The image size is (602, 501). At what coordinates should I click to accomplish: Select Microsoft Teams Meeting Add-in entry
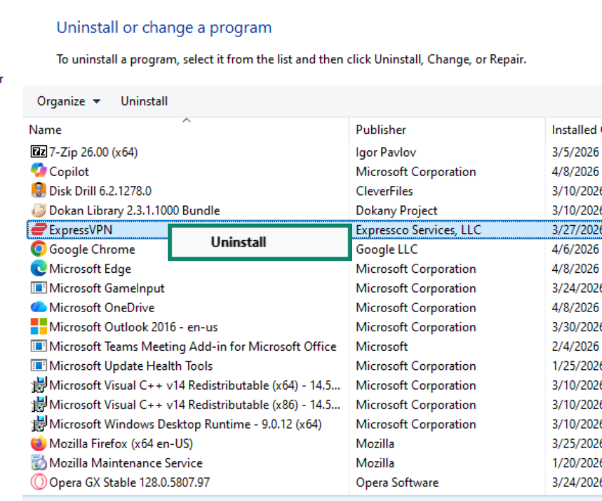(x=192, y=346)
